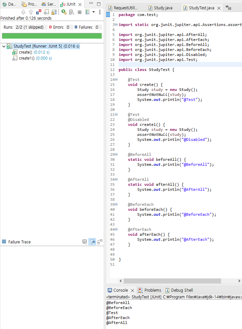Switch to the Project Explorer tab

pyautogui.click(x=30, y=4)
